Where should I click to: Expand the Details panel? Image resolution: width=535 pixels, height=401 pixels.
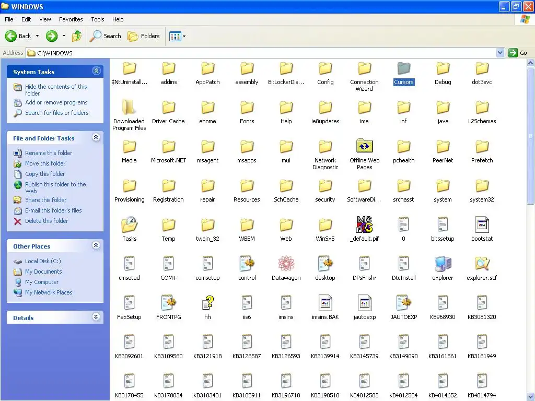pyautogui.click(x=96, y=317)
